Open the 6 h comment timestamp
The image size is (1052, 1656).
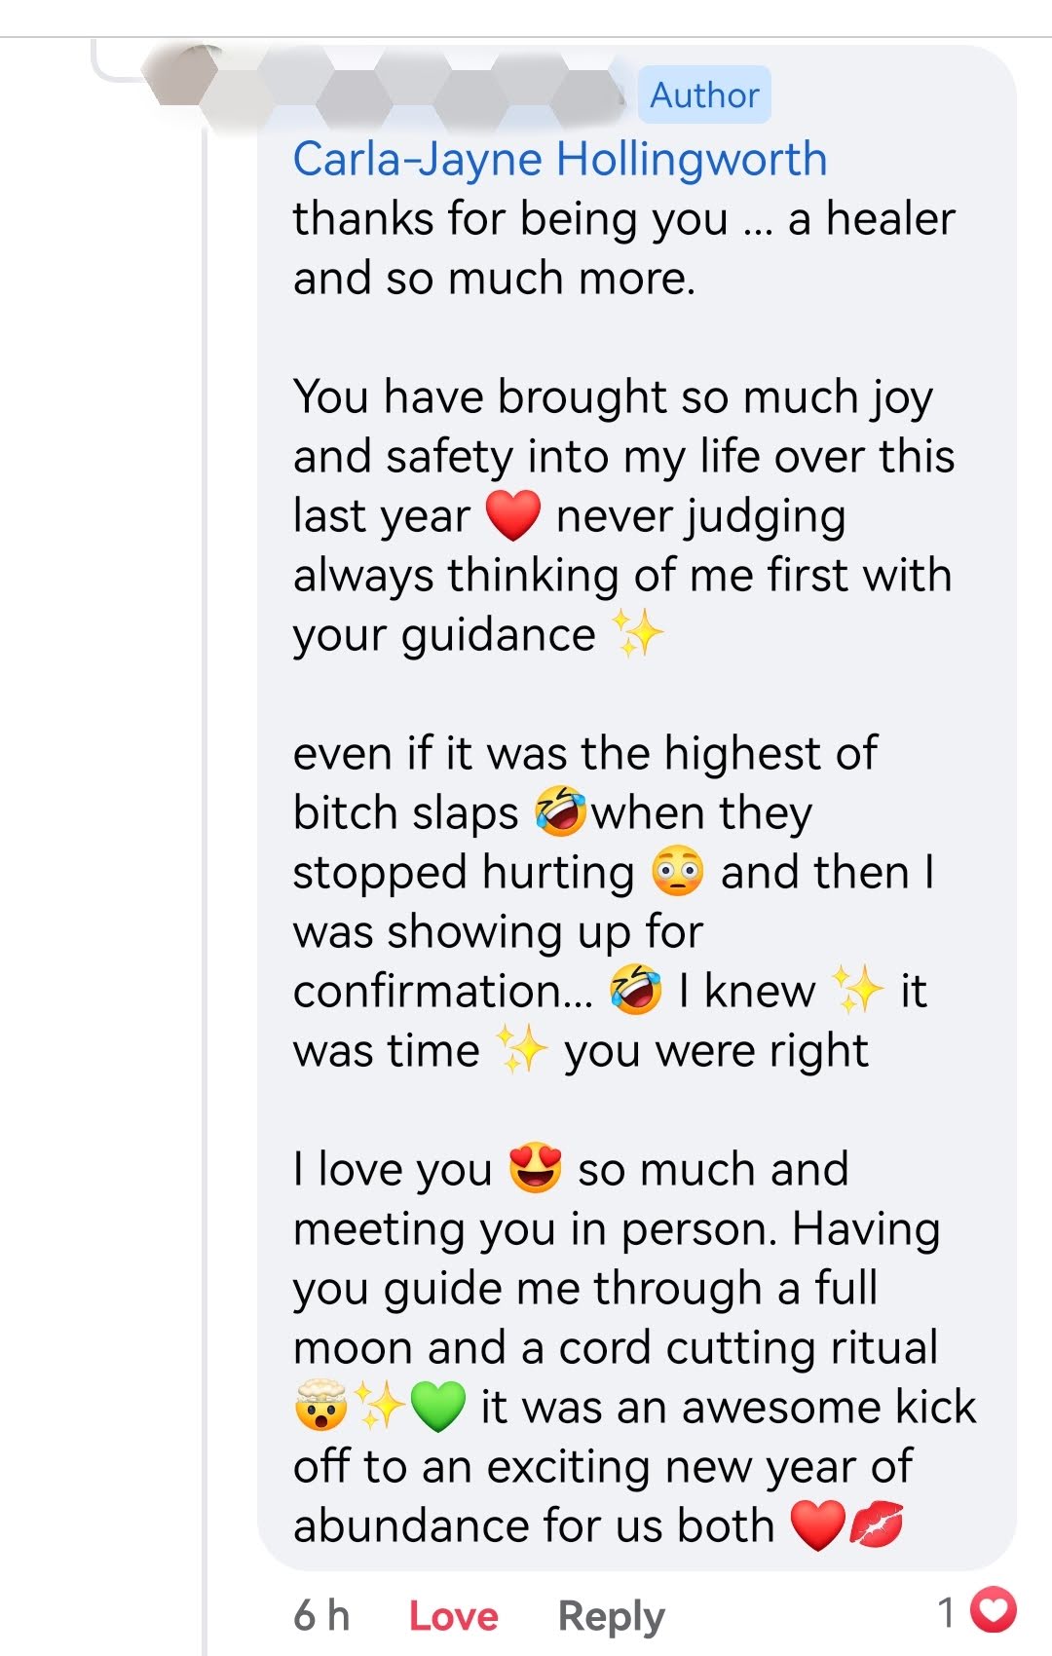321,1616
